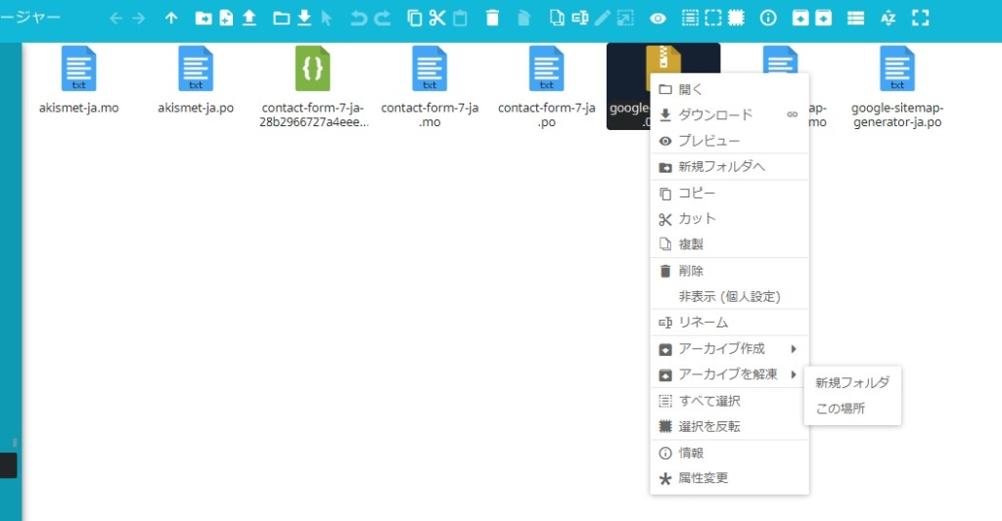The width and height of the screenshot is (1002, 521).
Task: Expand the アーカイブを解凍 submenu
Action: pos(729,374)
